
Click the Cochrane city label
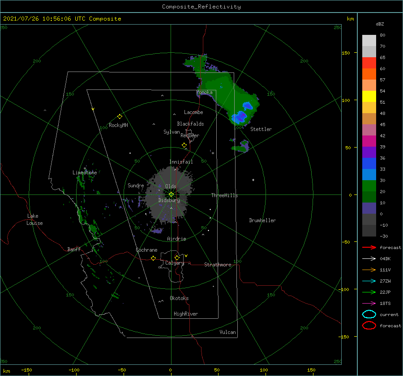click(146, 250)
